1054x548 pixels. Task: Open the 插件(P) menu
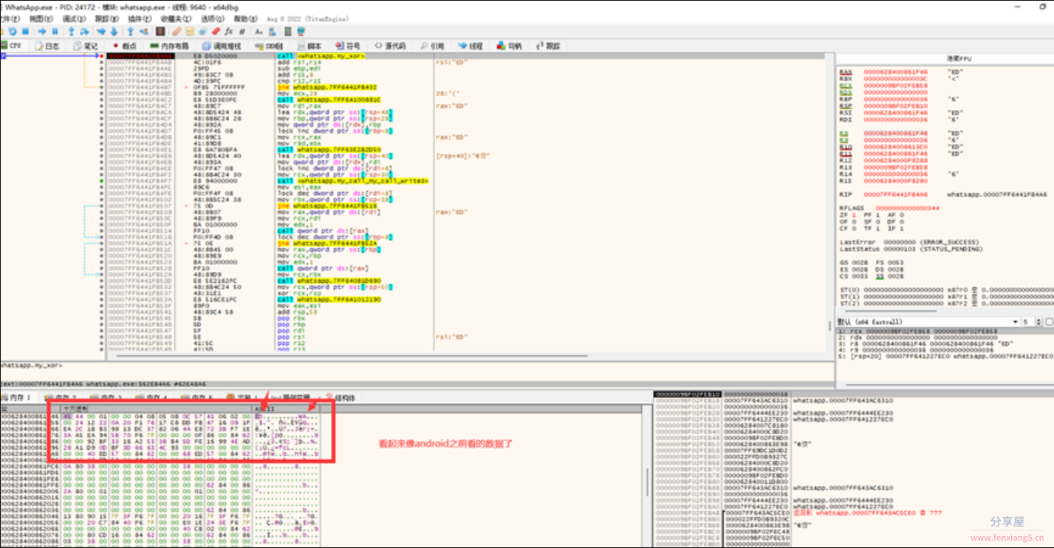click(x=140, y=18)
